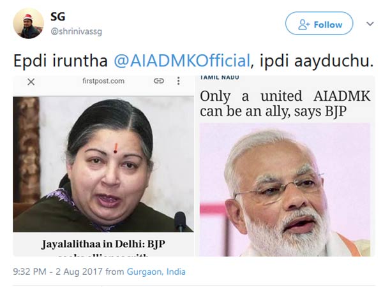Click the Follow button
The height and width of the screenshot is (287, 383).
319,24
